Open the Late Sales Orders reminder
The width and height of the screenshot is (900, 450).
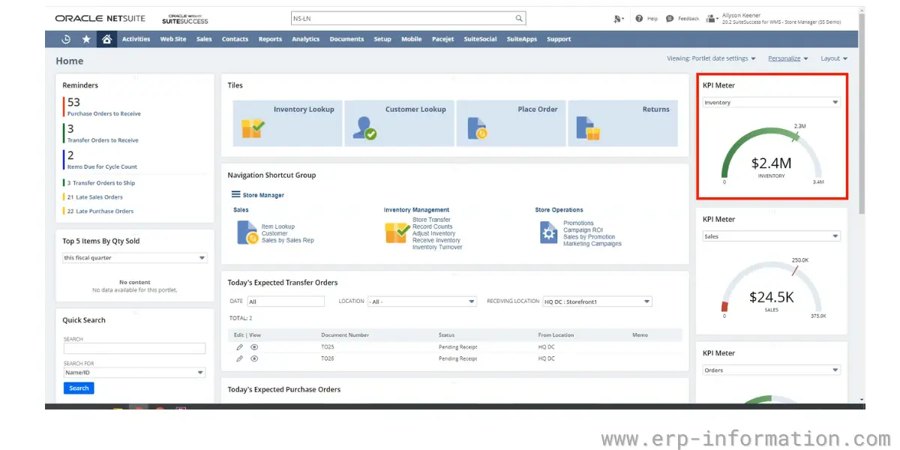pos(94,197)
